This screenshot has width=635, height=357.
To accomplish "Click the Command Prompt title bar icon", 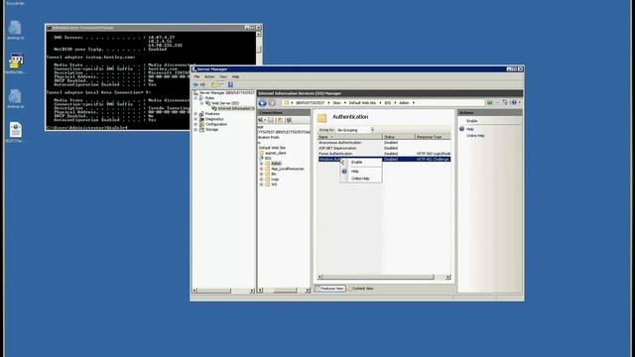I will [49, 28].
